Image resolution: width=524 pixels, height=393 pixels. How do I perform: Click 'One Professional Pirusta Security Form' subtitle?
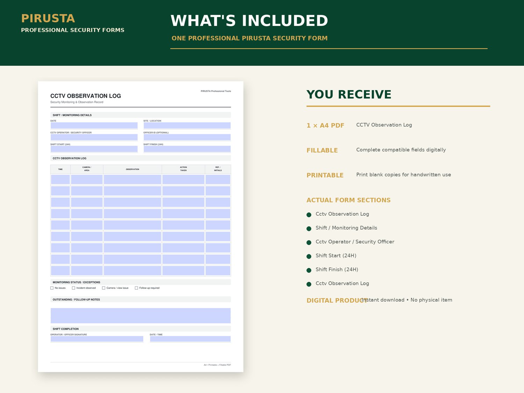pyautogui.click(x=249, y=38)
